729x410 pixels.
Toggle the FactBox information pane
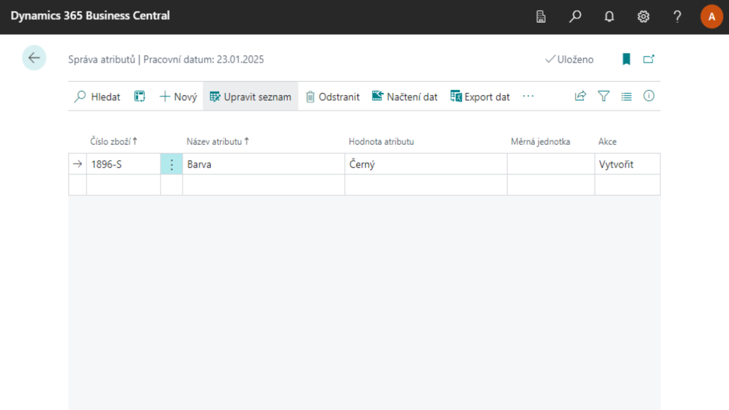[x=649, y=96]
